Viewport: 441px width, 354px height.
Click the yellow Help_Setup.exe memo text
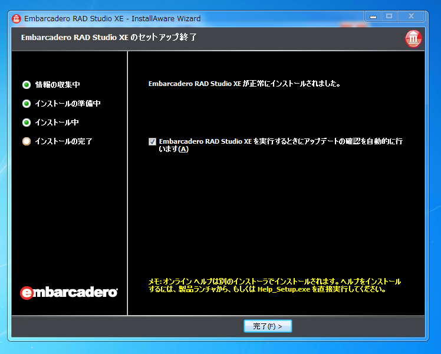coord(275,286)
